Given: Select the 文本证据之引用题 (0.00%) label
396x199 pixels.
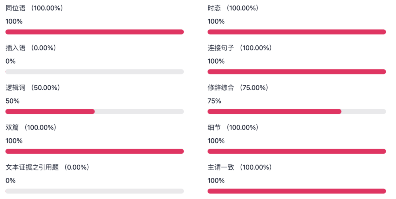Looking at the screenshot, I should tap(47, 167).
